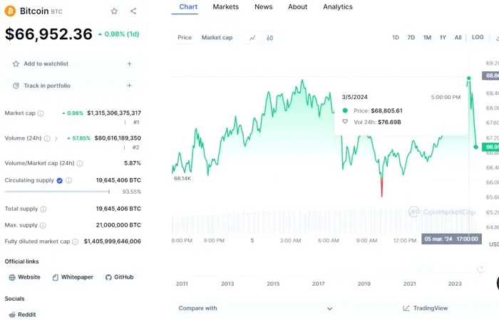The width and height of the screenshot is (499, 320).
Task: Toggle LOG scale on chart
Action: 478,37
